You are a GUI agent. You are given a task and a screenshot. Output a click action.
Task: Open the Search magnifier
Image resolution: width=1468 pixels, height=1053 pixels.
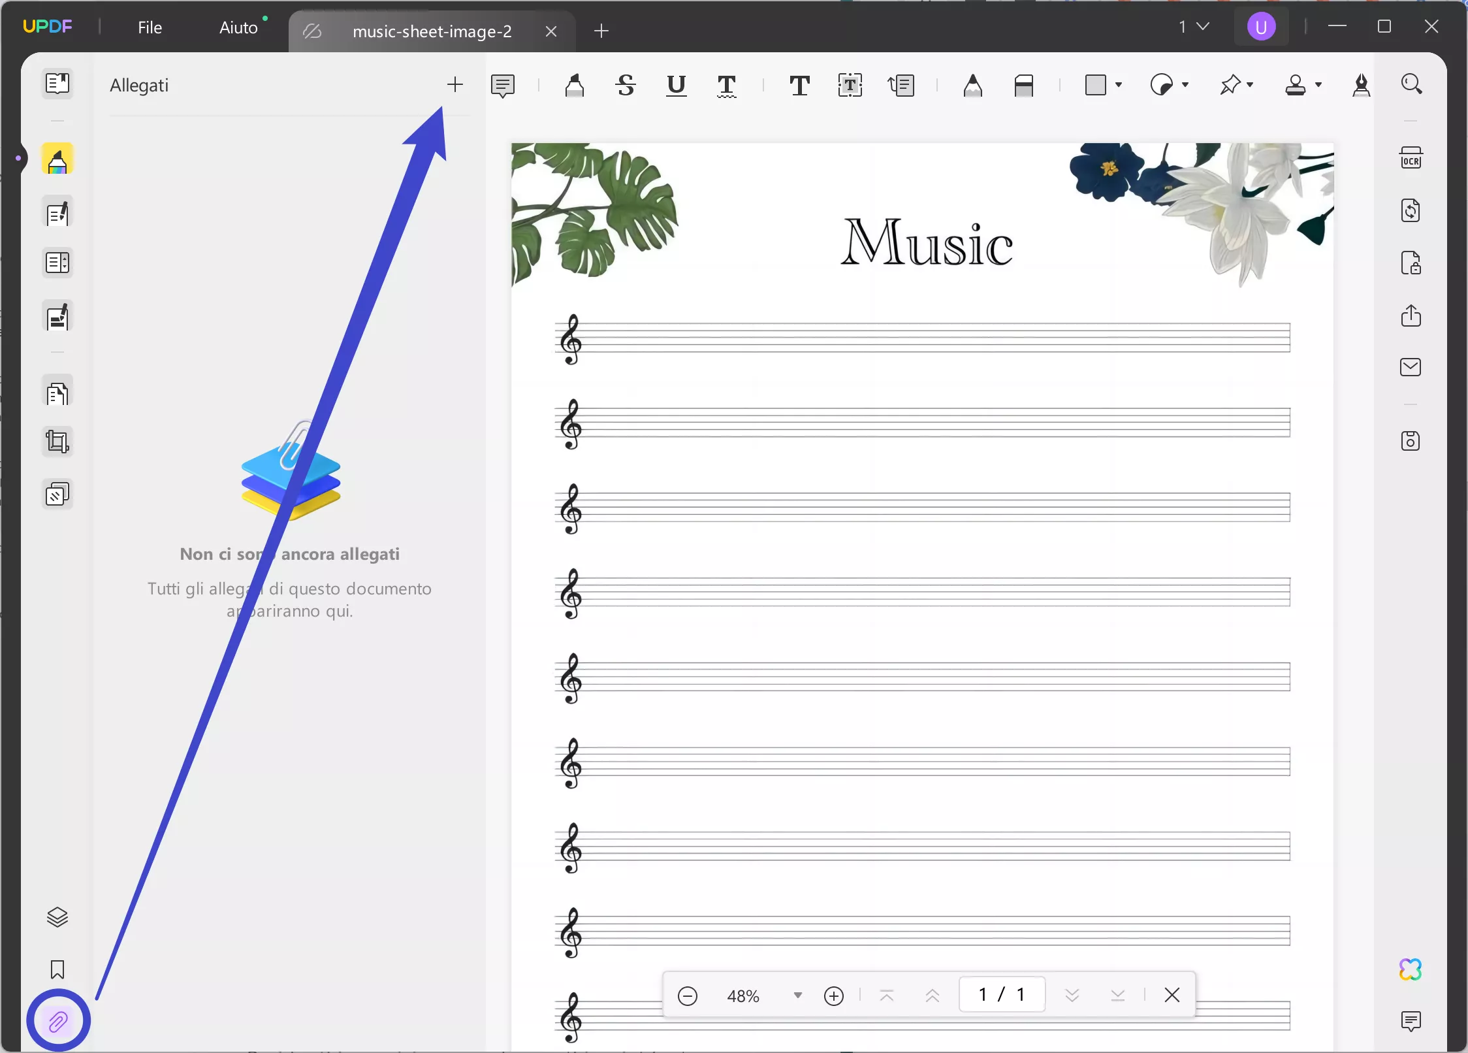(1412, 84)
